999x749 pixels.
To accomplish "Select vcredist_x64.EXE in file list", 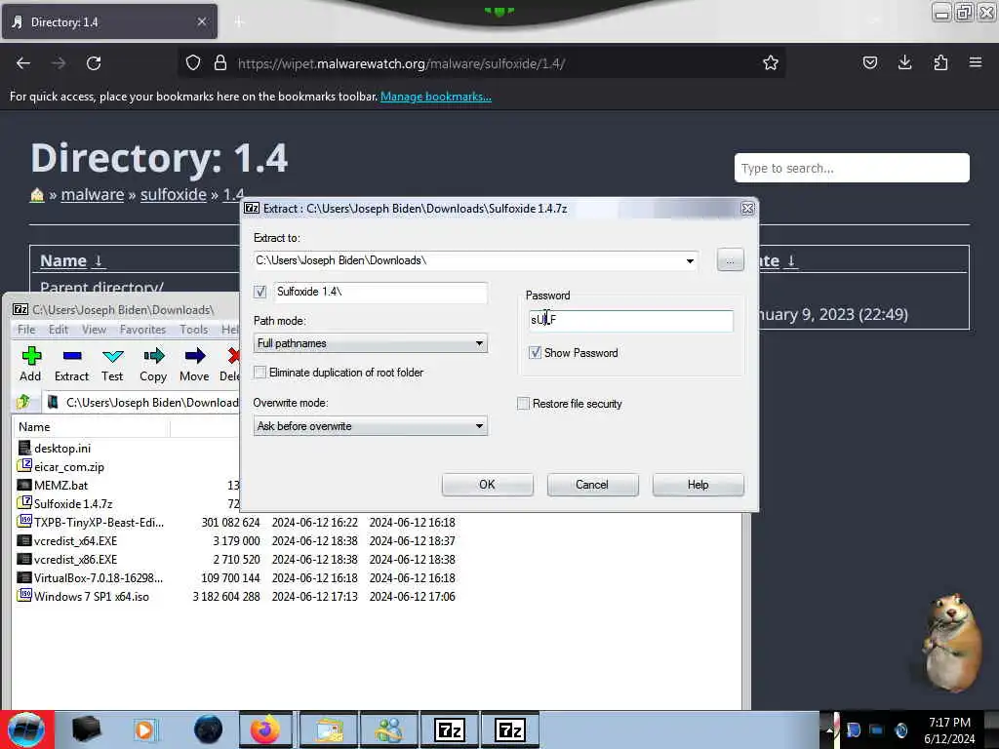I will pos(75,540).
